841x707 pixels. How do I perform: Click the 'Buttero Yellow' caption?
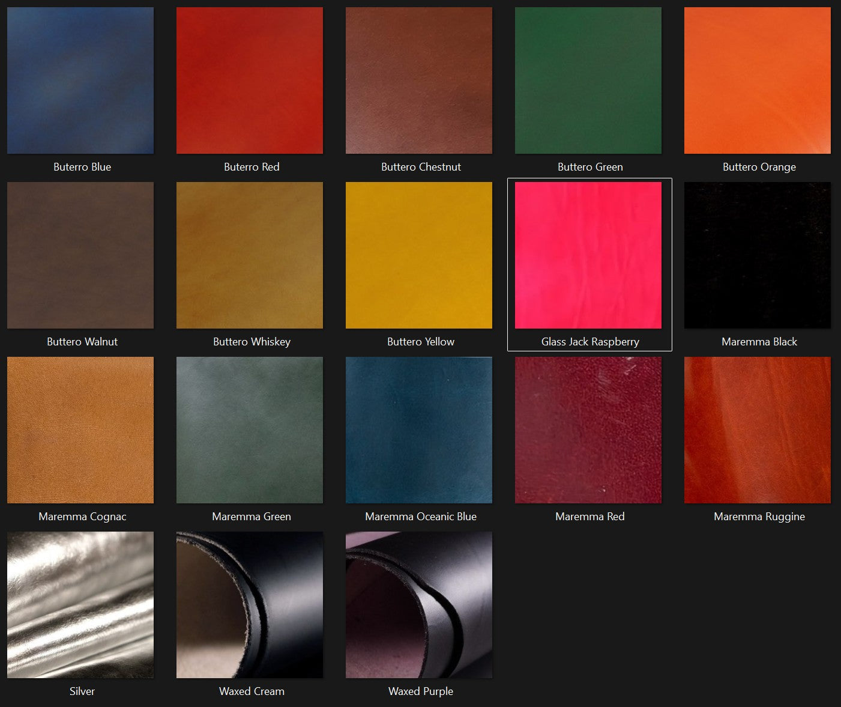click(421, 342)
